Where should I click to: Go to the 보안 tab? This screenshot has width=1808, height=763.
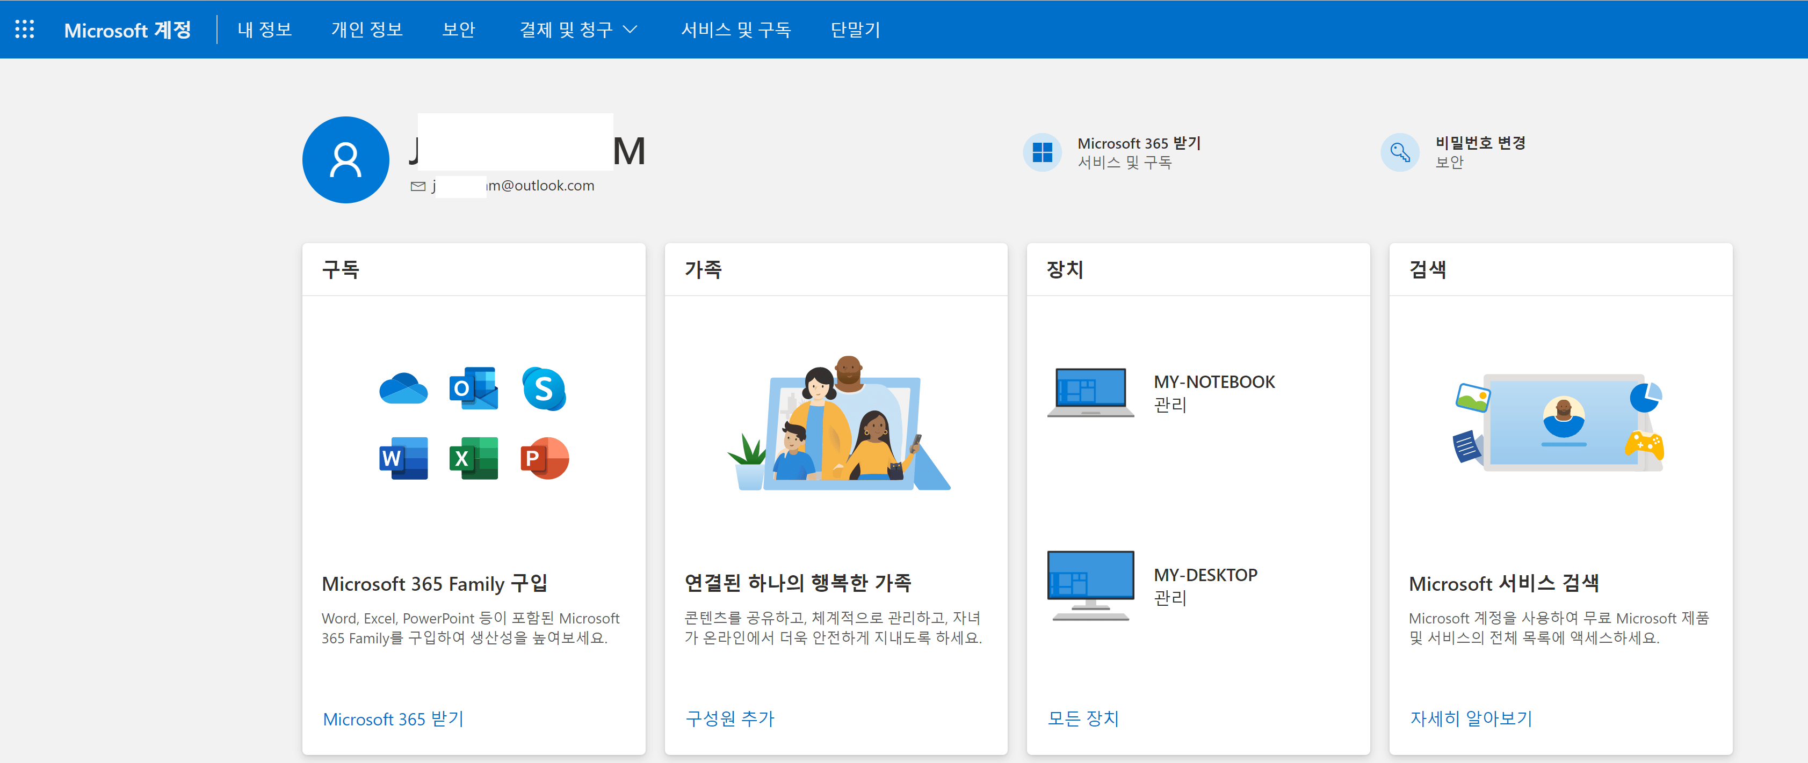point(459,30)
